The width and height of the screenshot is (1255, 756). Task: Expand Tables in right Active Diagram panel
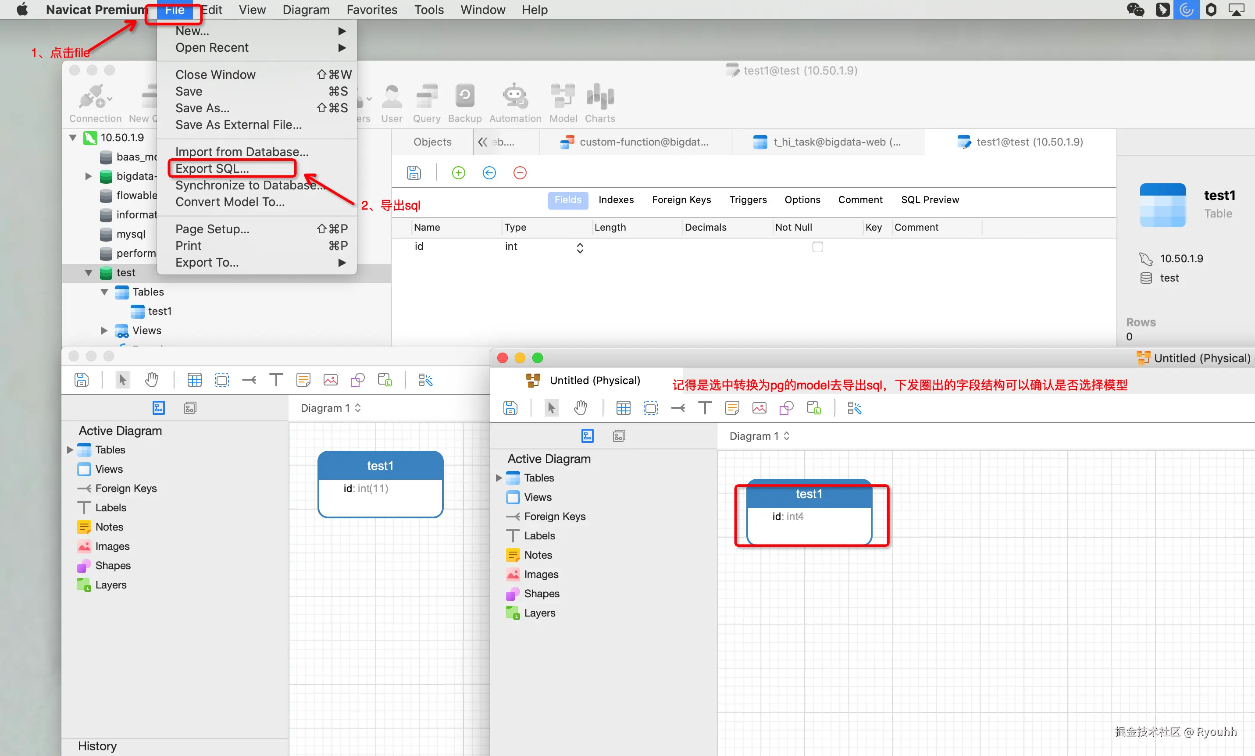[499, 478]
